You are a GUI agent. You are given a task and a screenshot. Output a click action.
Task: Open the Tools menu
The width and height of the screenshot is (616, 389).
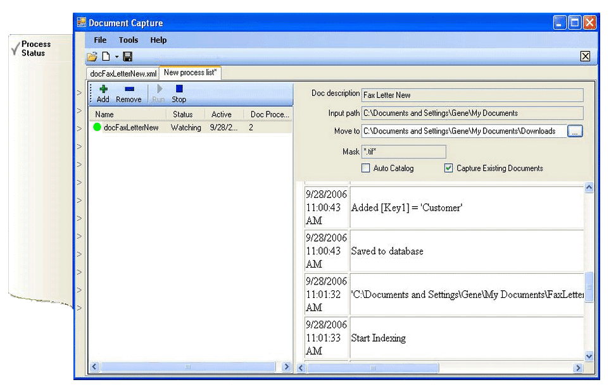(128, 40)
